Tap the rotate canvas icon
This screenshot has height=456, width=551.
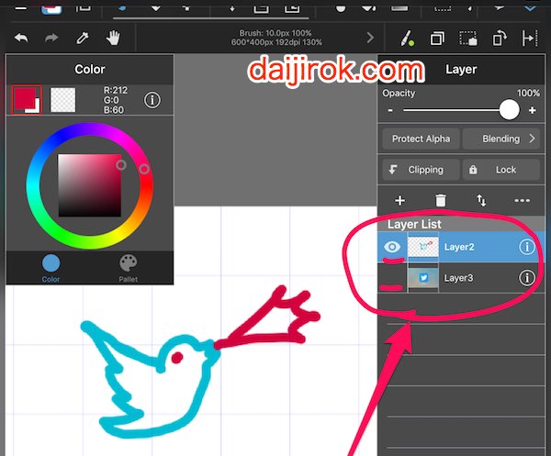point(500,38)
